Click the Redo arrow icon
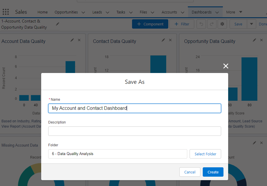The image size is (267, 186). pyautogui.click(x=212, y=24)
